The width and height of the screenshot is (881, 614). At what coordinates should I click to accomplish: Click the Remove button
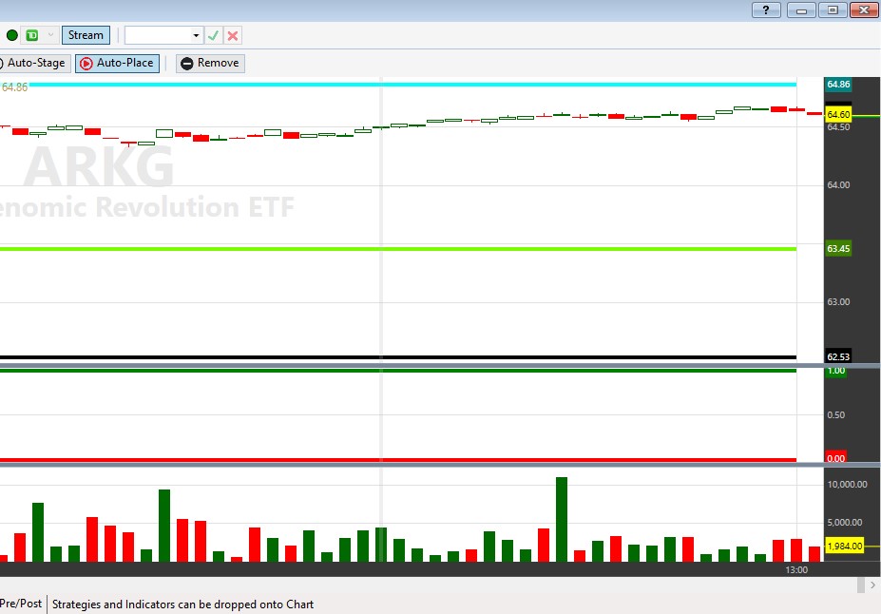coord(210,63)
